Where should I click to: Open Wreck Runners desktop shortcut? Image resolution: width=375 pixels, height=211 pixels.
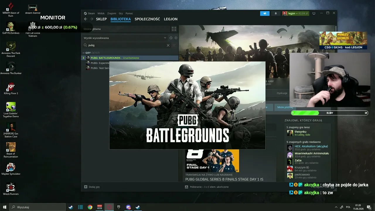coord(11,189)
